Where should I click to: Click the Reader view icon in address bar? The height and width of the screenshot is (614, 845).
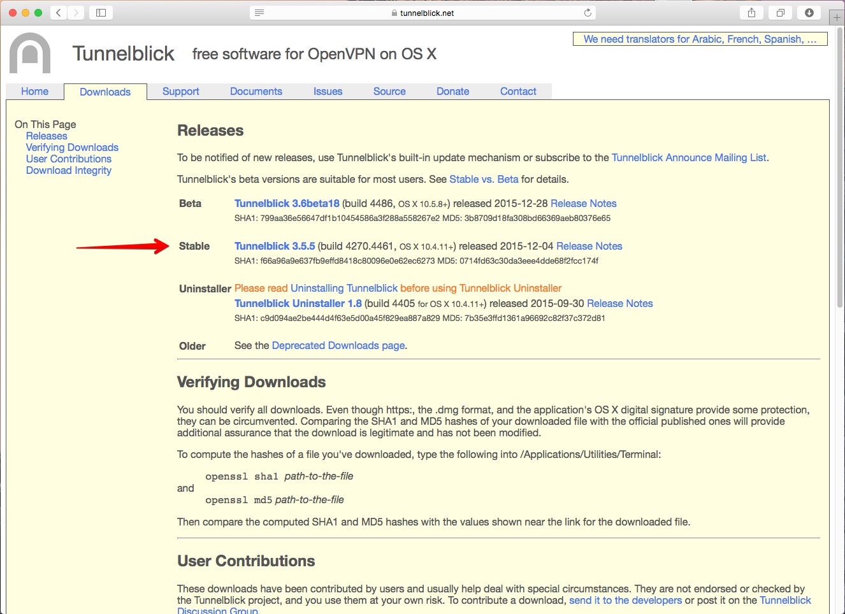click(x=259, y=13)
